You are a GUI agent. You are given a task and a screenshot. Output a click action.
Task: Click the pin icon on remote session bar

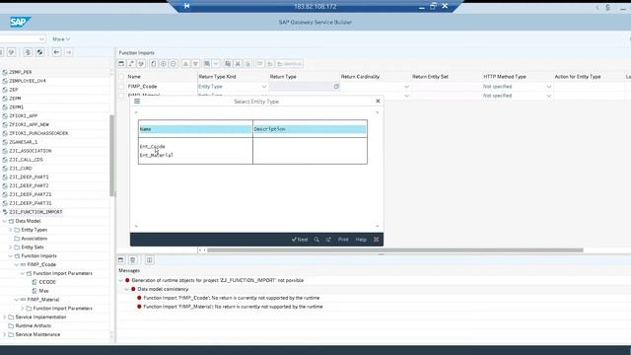click(186, 6)
